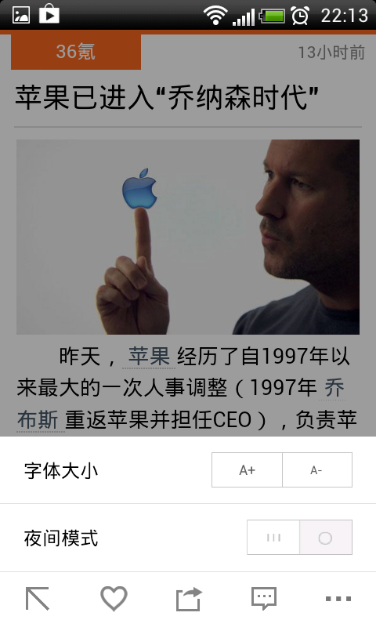The image size is (376, 627).
Task: Open the more options ellipsis icon
Action: point(338,599)
